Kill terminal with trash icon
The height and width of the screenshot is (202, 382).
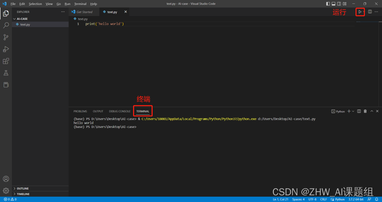[365, 111]
